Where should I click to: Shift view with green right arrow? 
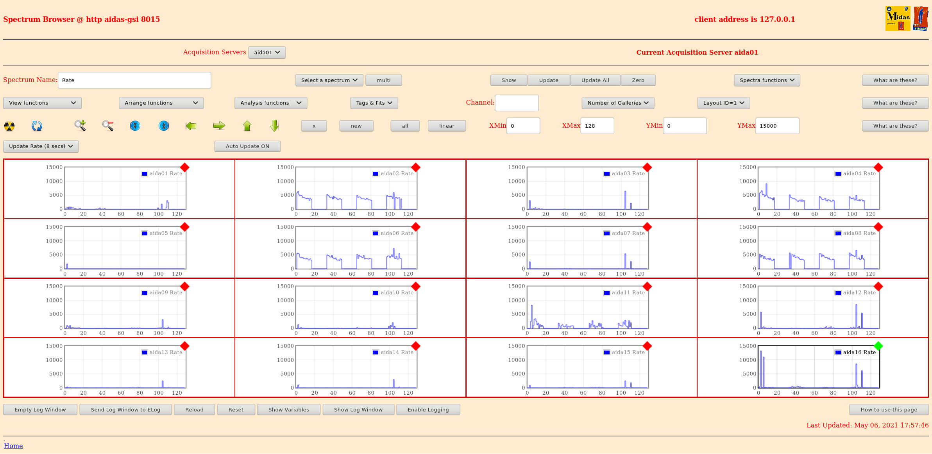coord(219,126)
